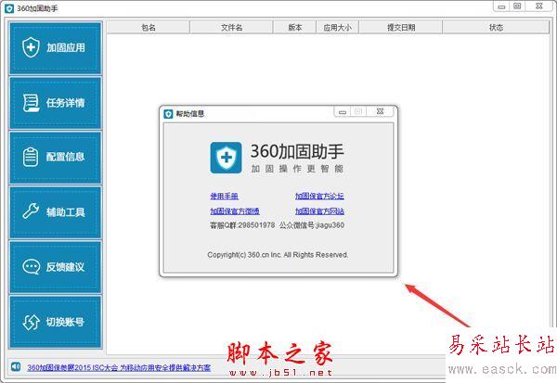Open the 加固保官方网站 link

coord(319,211)
